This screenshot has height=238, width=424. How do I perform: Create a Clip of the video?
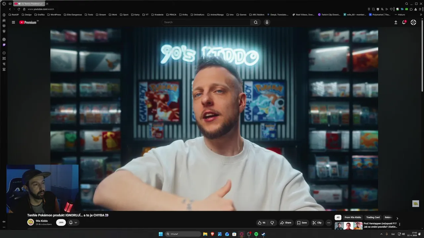(x=317, y=223)
